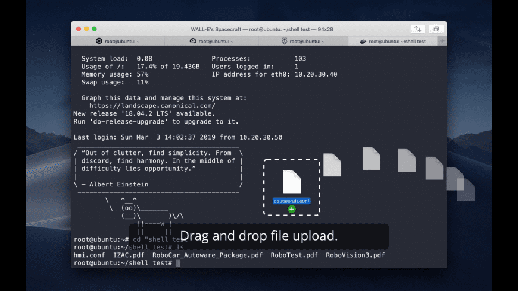Image resolution: width=518 pixels, height=291 pixels.
Task: Add a new tab with plus button
Action: 442,41
